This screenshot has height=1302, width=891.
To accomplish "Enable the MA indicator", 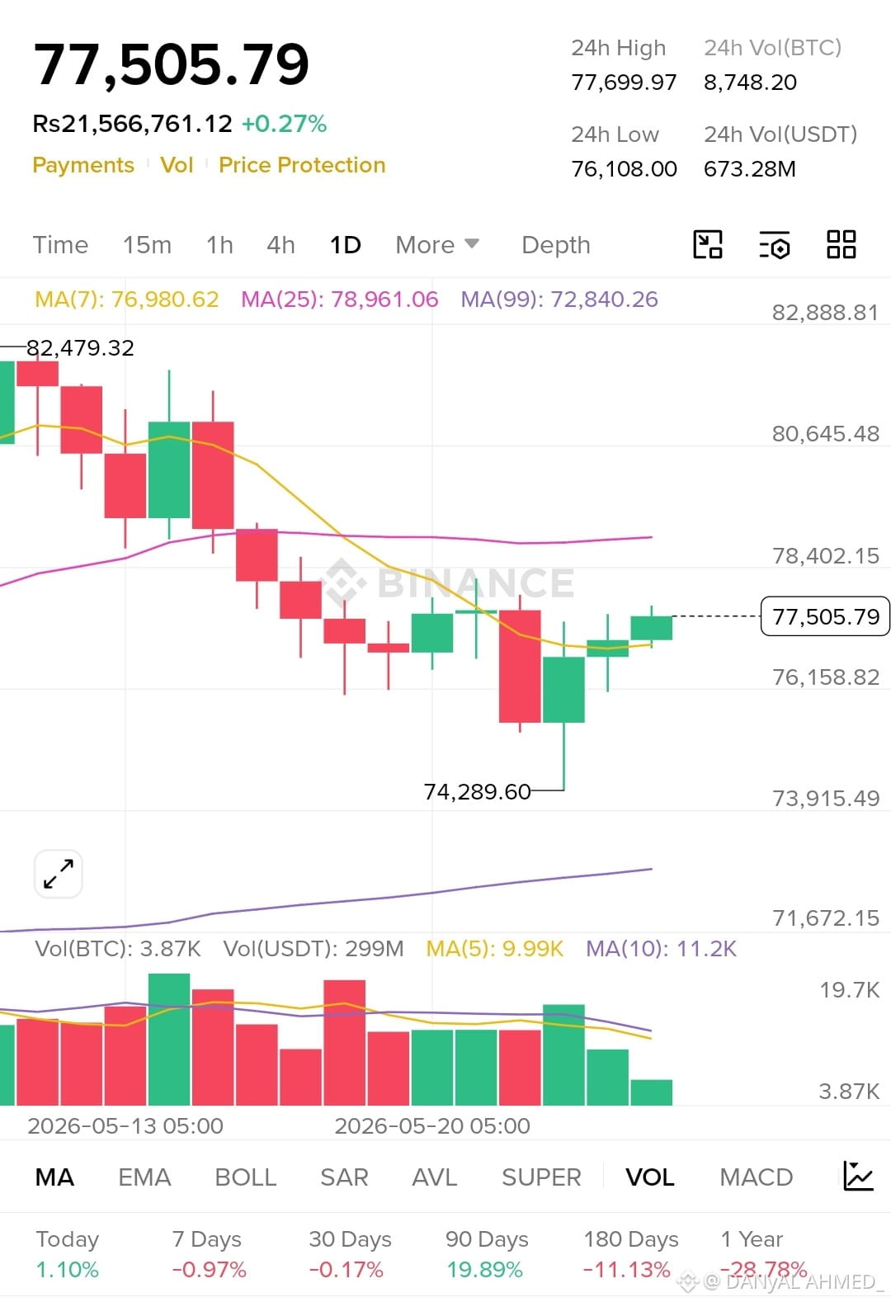I will 54,1177.
